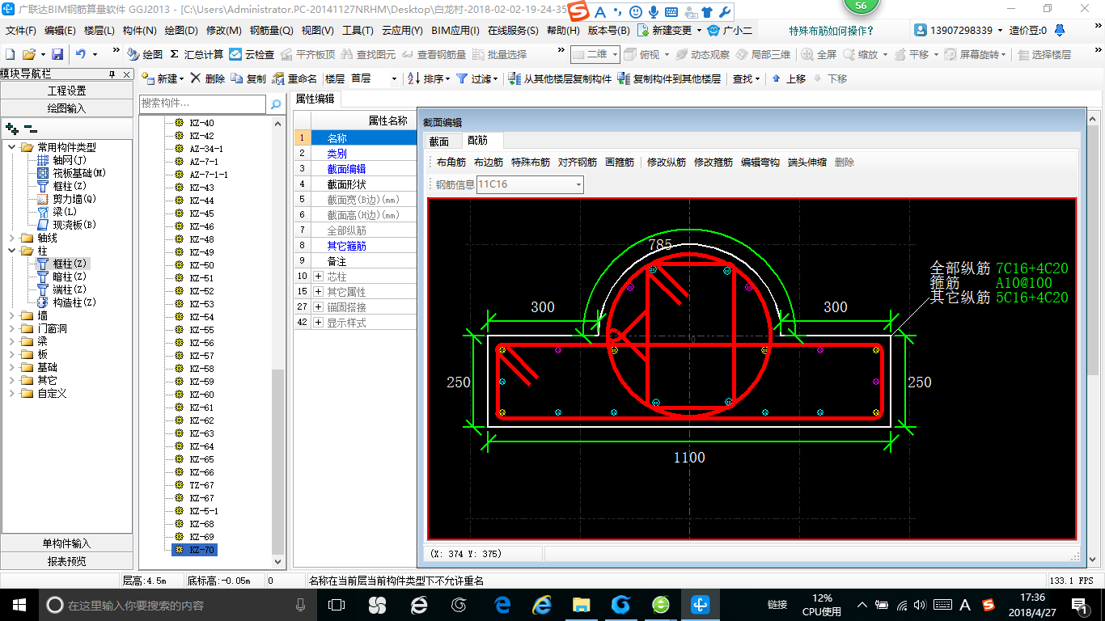Open the 工程设置 navigation section
The height and width of the screenshot is (621, 1105).
point(66,91)
